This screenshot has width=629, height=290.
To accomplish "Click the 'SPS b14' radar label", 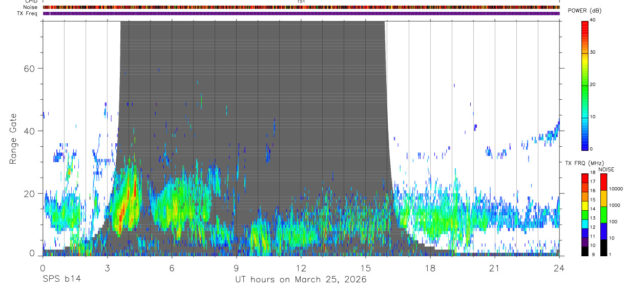I will click(x=62, y=279).
